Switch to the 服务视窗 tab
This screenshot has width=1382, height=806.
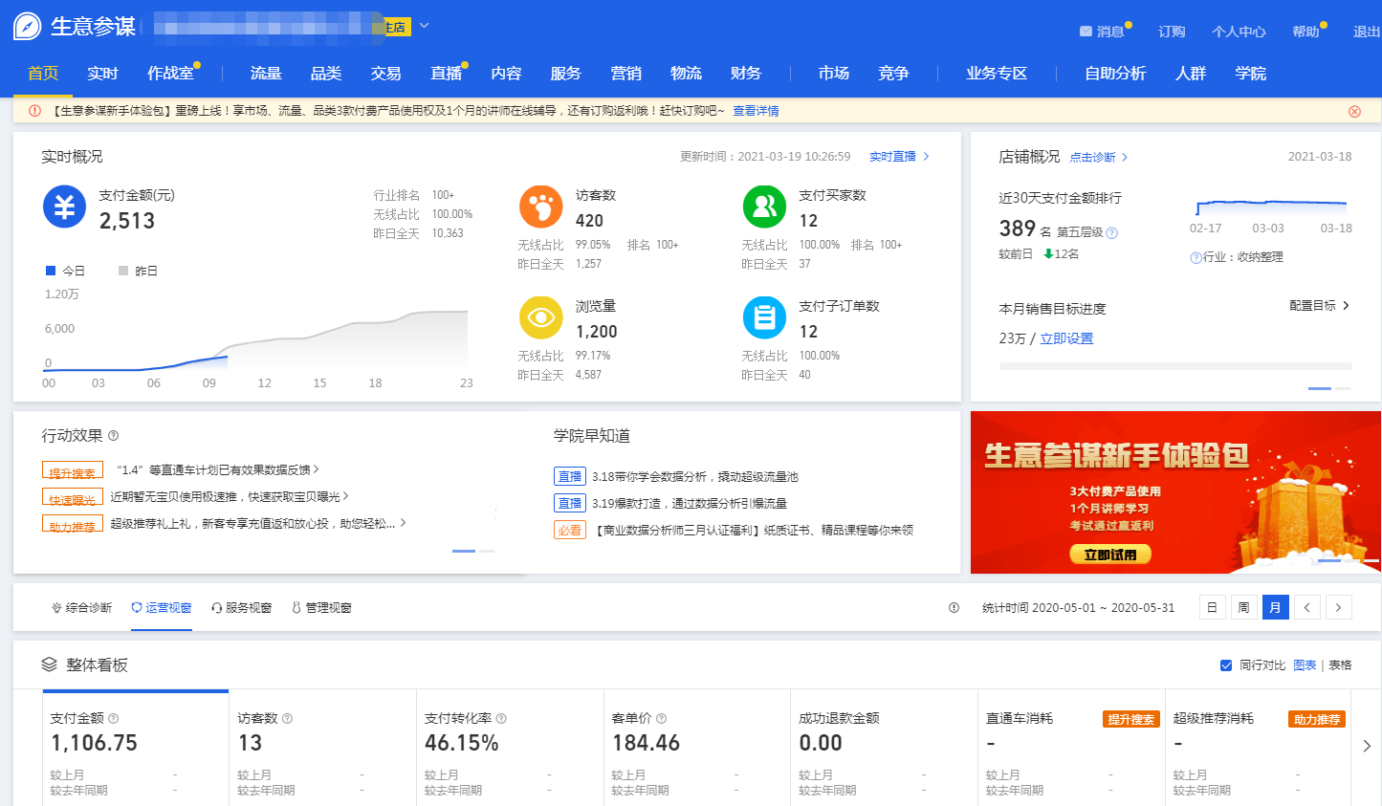[242, 608]
